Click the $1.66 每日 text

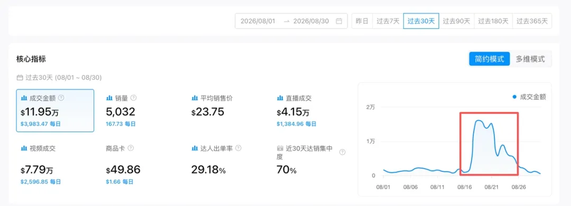(119, 182)
